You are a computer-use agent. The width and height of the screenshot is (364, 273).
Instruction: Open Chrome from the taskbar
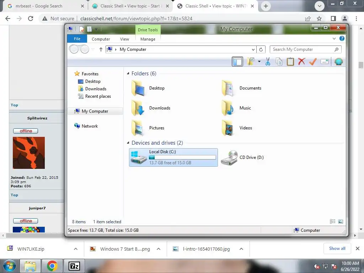pyautogui.click(x=52, y=266)
